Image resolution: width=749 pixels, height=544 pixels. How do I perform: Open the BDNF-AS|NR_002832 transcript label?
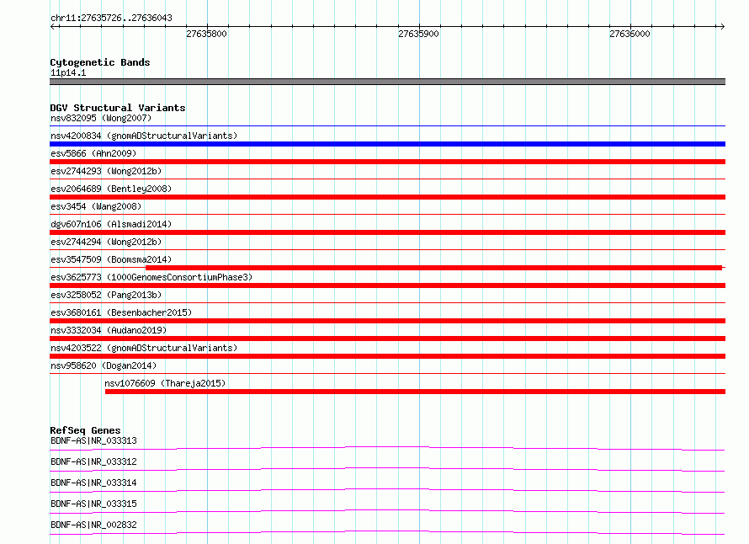pyautogui.click(x=93, y=525)
